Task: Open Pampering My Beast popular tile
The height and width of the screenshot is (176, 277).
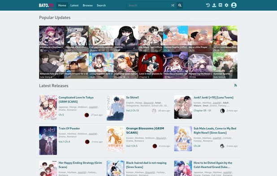Action: [x=200, y=66]
